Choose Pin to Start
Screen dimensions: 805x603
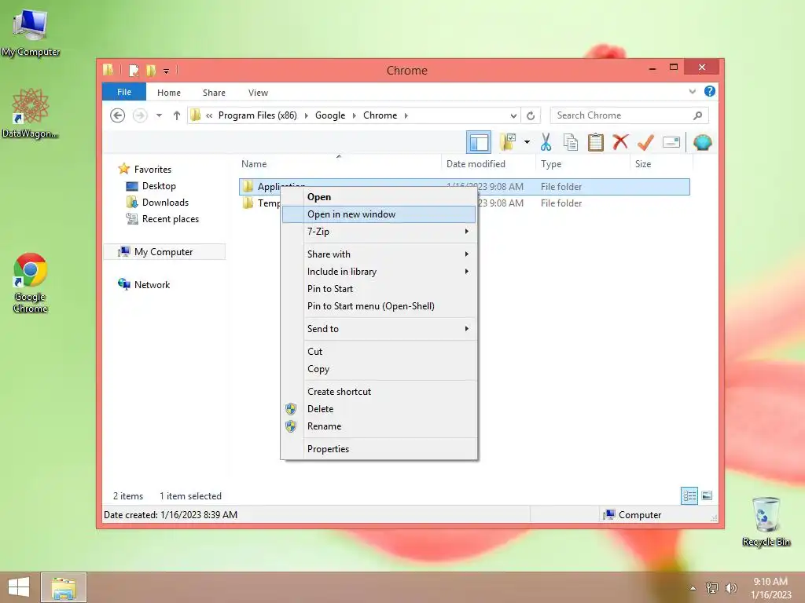point(380,289)
